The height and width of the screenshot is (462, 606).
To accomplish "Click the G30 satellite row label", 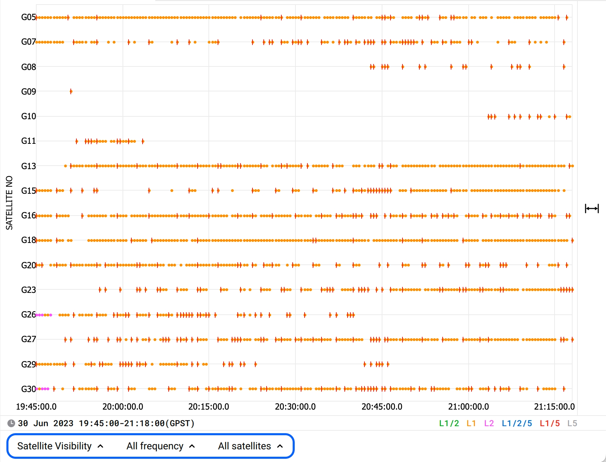I will click(28, 389).
